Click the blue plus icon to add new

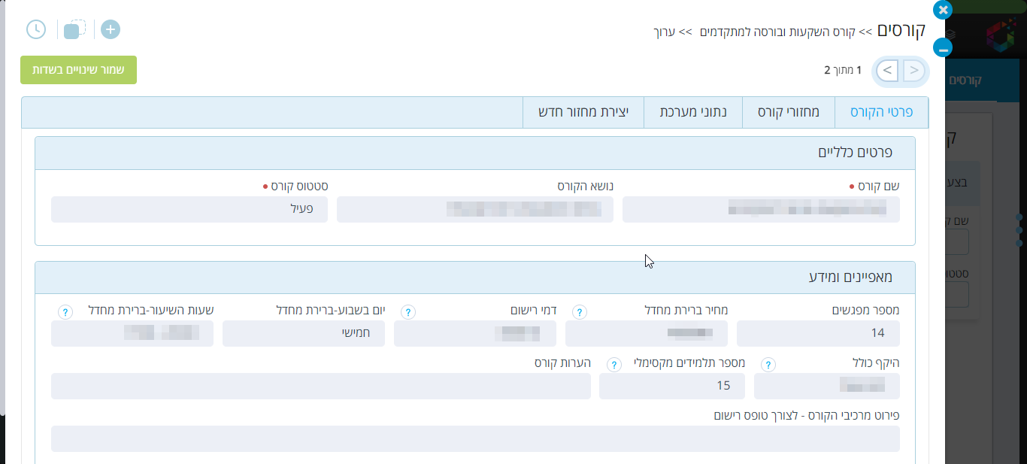click(110, 29)
